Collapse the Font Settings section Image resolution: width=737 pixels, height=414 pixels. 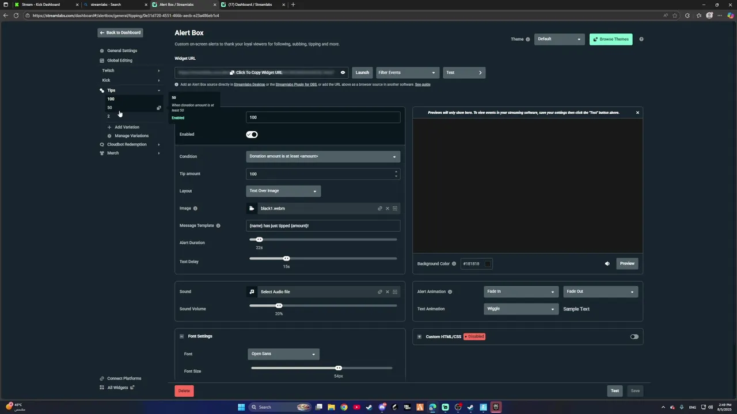click(181, 336)
